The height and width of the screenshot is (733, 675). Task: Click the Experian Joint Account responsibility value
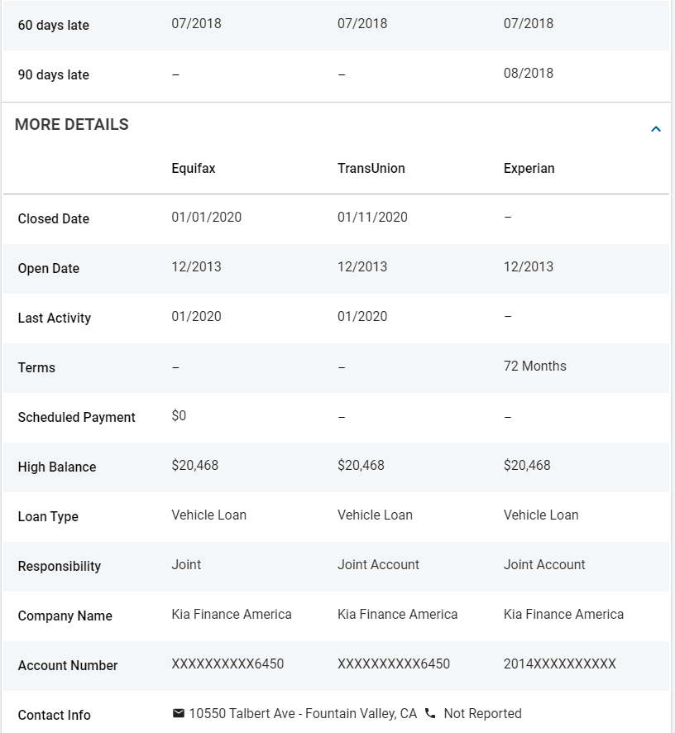click(544, 564)
